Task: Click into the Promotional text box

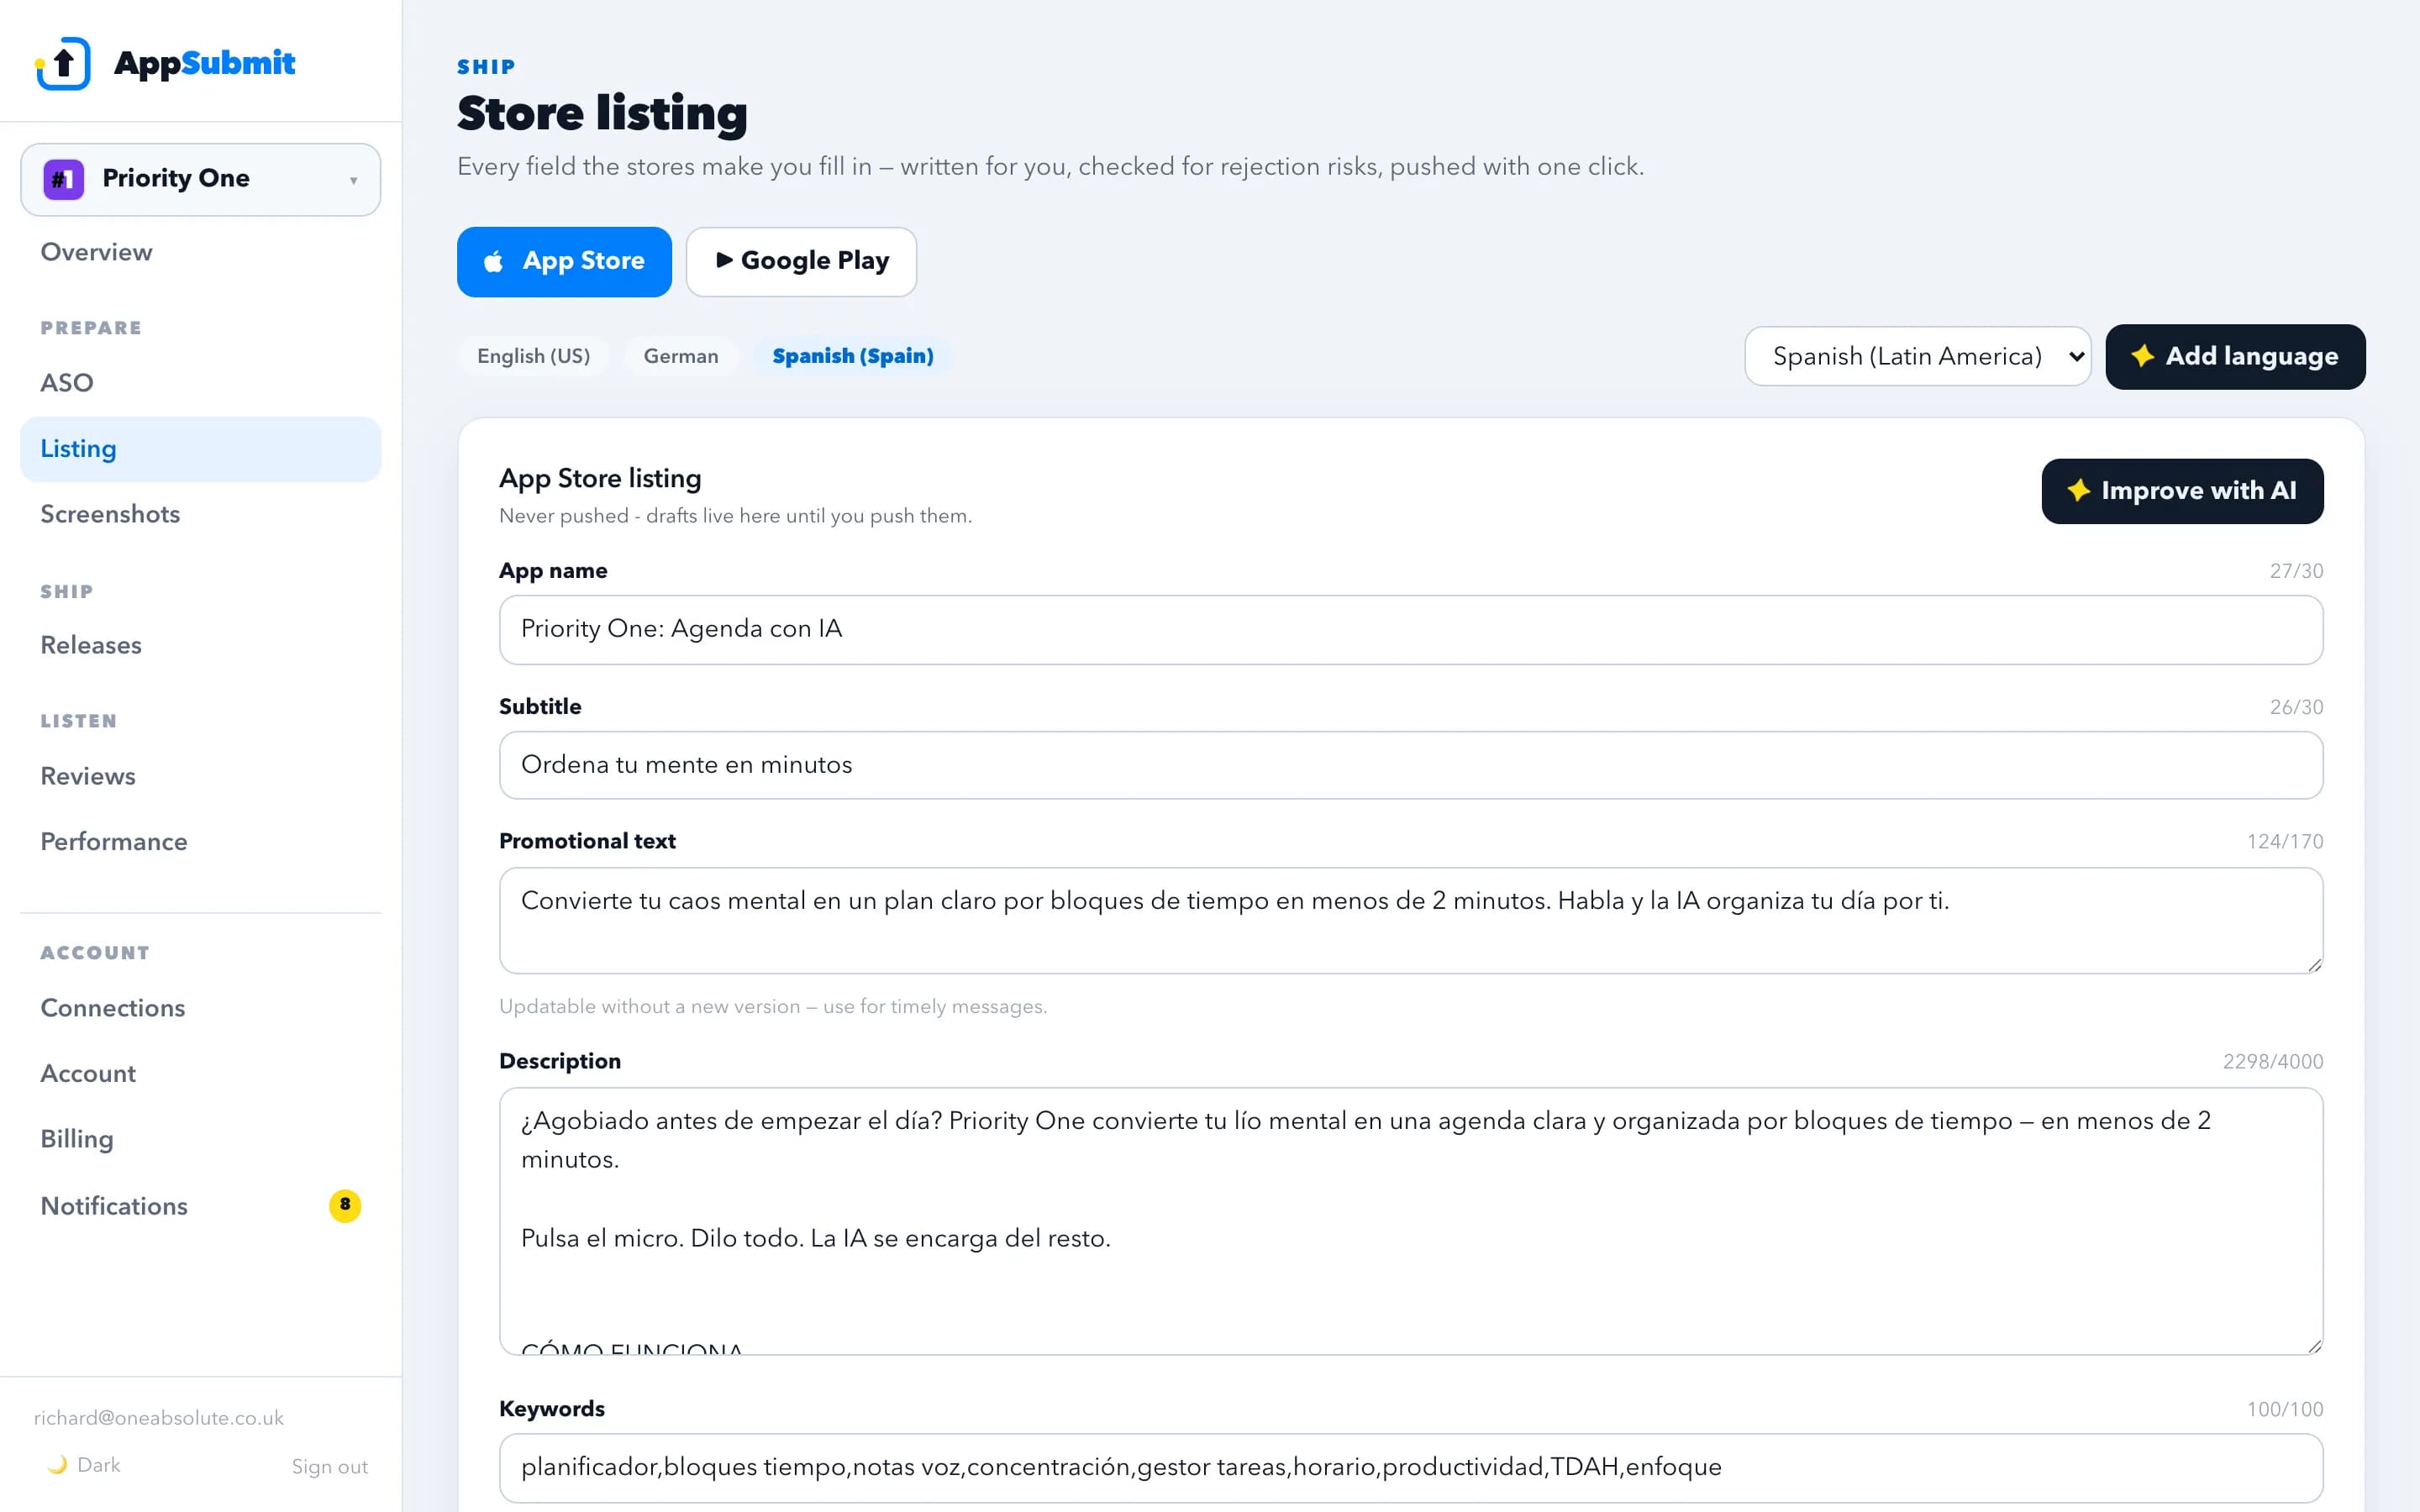Action: pyautogui.click(x=1411, y=920)
